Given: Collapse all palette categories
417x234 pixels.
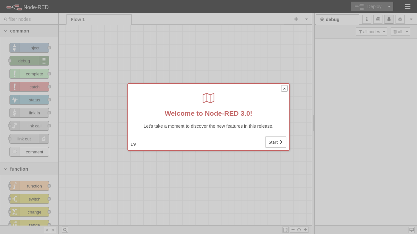Looking at the screenshot, I should [47, 230].
